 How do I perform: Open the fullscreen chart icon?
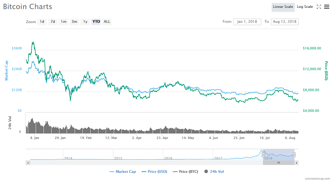(x=319, y=7)
